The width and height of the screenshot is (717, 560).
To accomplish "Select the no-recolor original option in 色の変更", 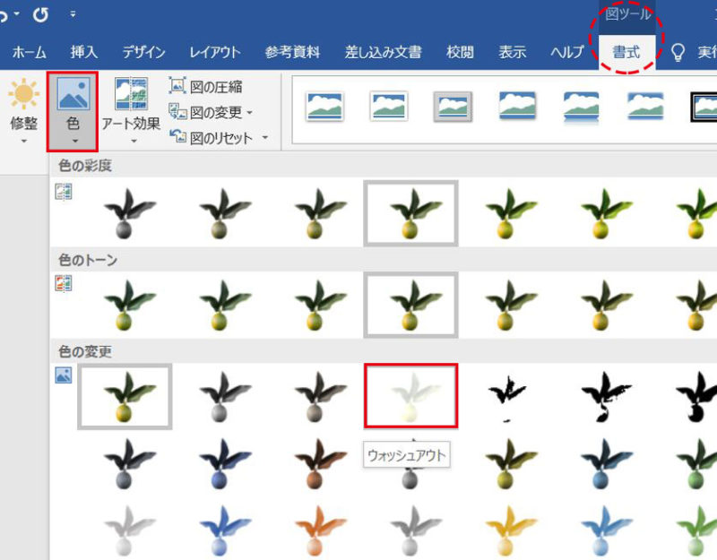I will pos(125,396).
